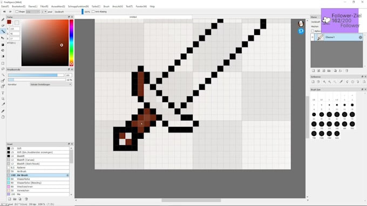Select the Dot tool in the left toolbar
The image size is (367, 206).
coord(3,32)
